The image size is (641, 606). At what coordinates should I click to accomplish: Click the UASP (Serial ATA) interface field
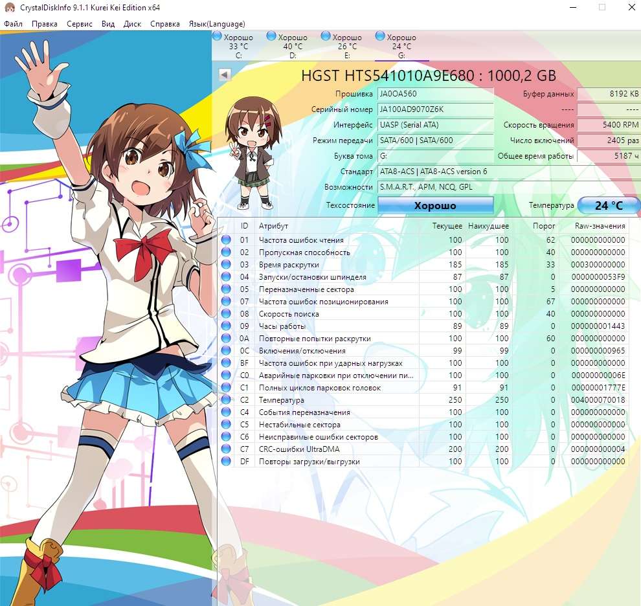[x=435, y=125]
